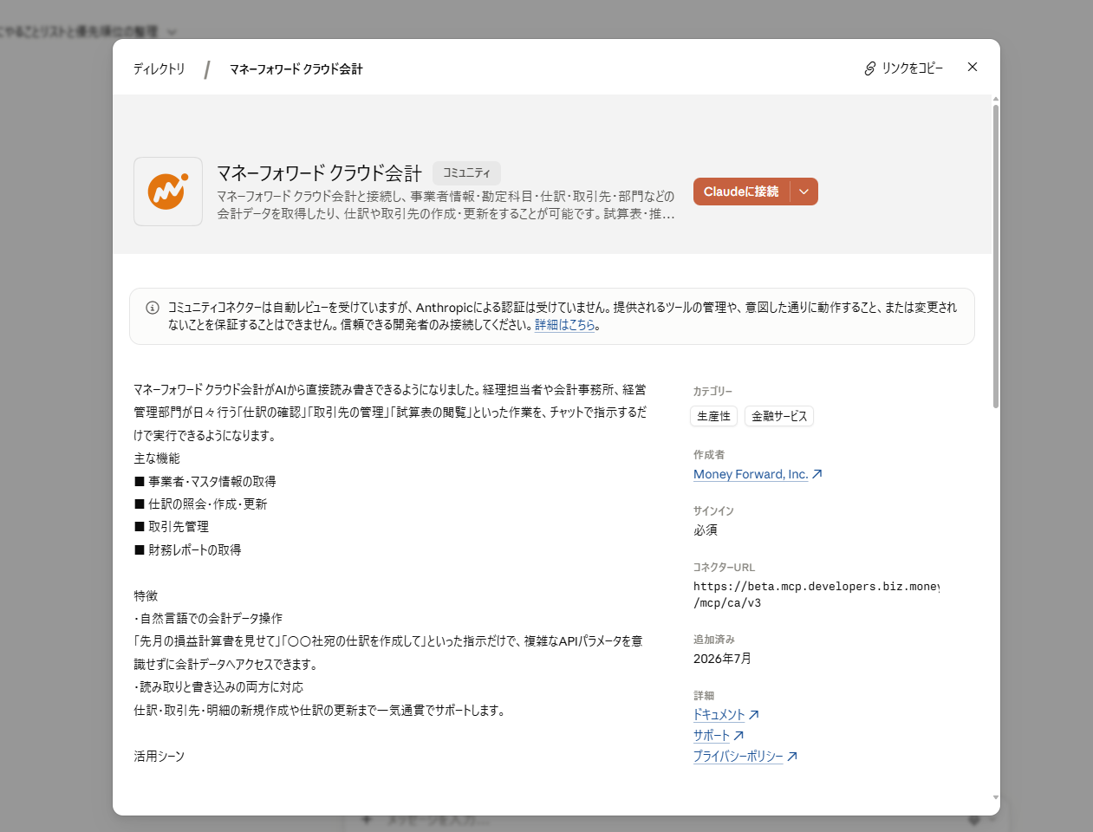This screenshot has height=832, width=1093.
Task: Open the プライバシーポリシー link
Action: click(x=738, y=757)
